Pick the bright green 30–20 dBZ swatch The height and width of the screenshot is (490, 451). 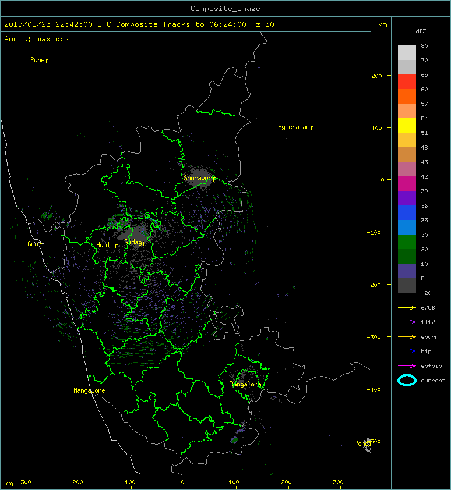click(407, 242)
